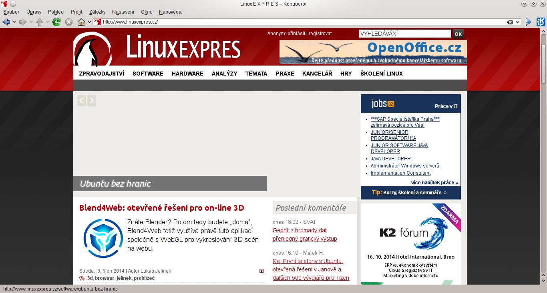Open the jelínek tag link
The image size is (547, 293).
124,278
